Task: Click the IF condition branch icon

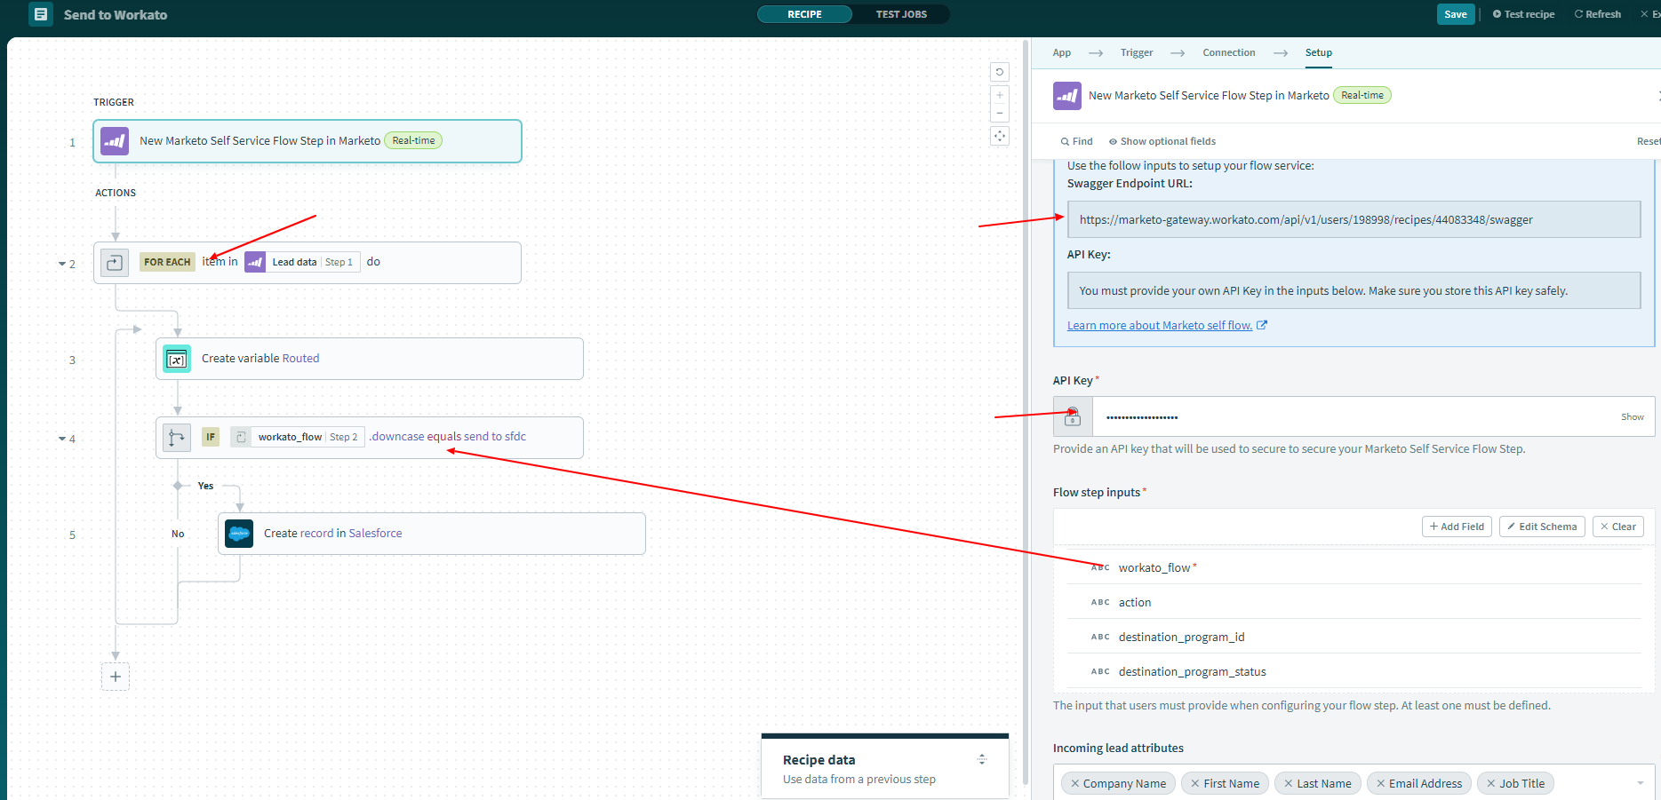Action: tap(177, 437)
